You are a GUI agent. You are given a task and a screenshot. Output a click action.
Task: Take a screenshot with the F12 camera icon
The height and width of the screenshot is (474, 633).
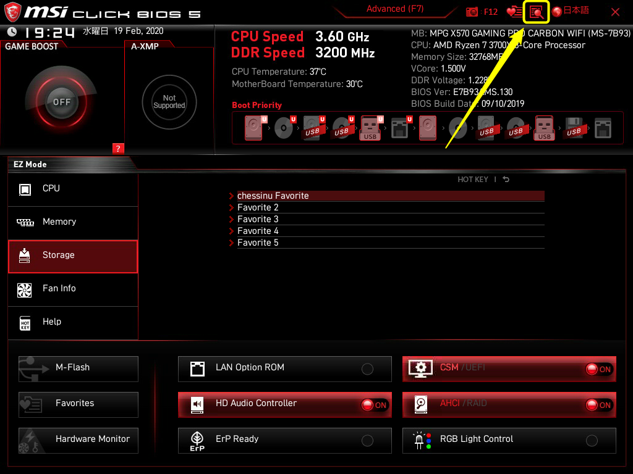point(472,12)
